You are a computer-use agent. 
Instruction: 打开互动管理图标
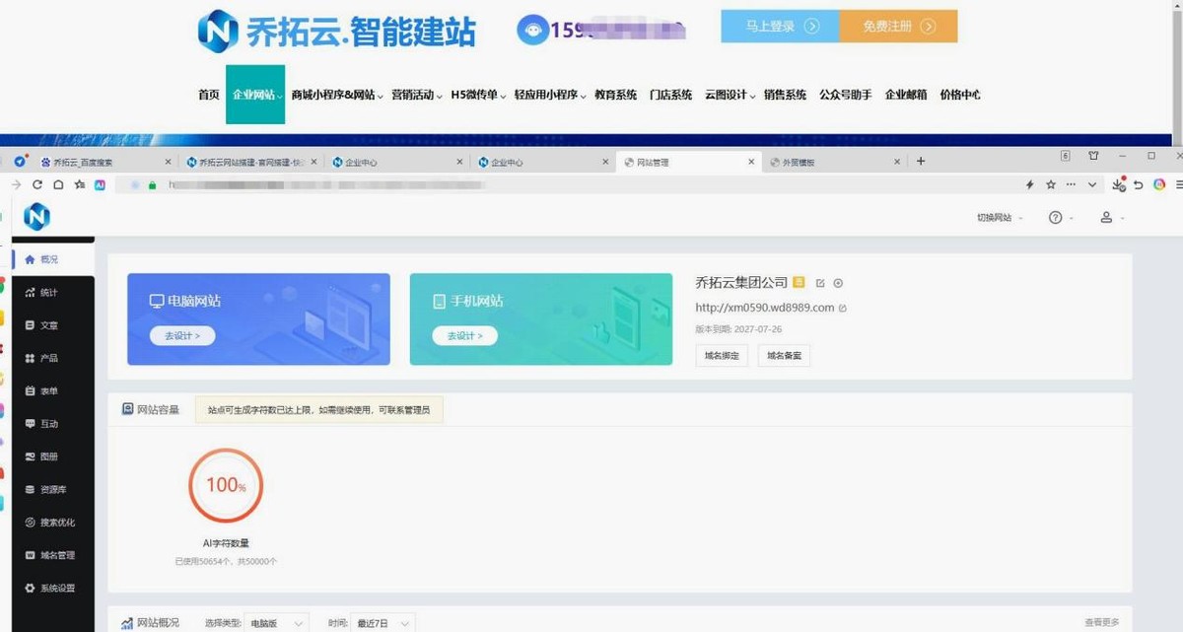click(x=30, y=423)
